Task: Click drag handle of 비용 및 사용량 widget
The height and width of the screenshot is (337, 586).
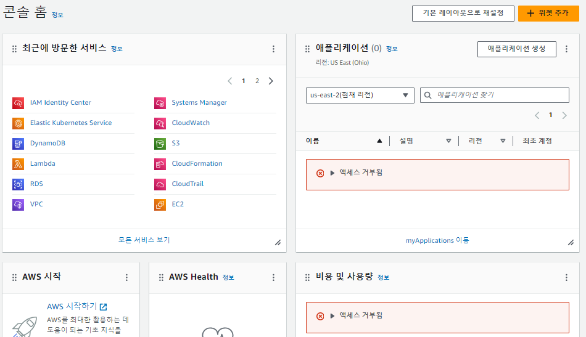Action: (307, 277)
